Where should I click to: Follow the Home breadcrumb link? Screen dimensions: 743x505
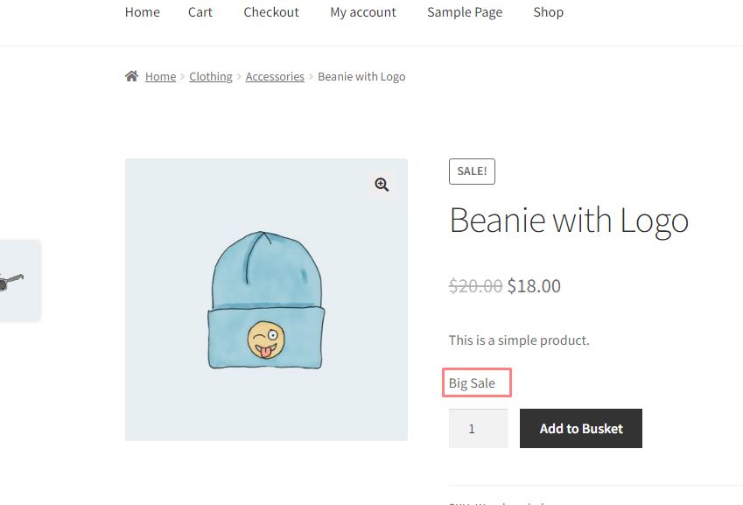pos(160,77)
